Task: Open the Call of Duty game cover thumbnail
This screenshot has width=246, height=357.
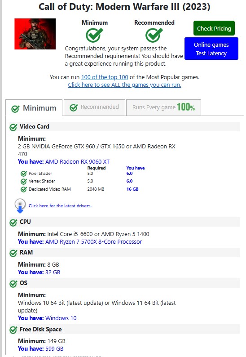Action: tap(35, 34)
